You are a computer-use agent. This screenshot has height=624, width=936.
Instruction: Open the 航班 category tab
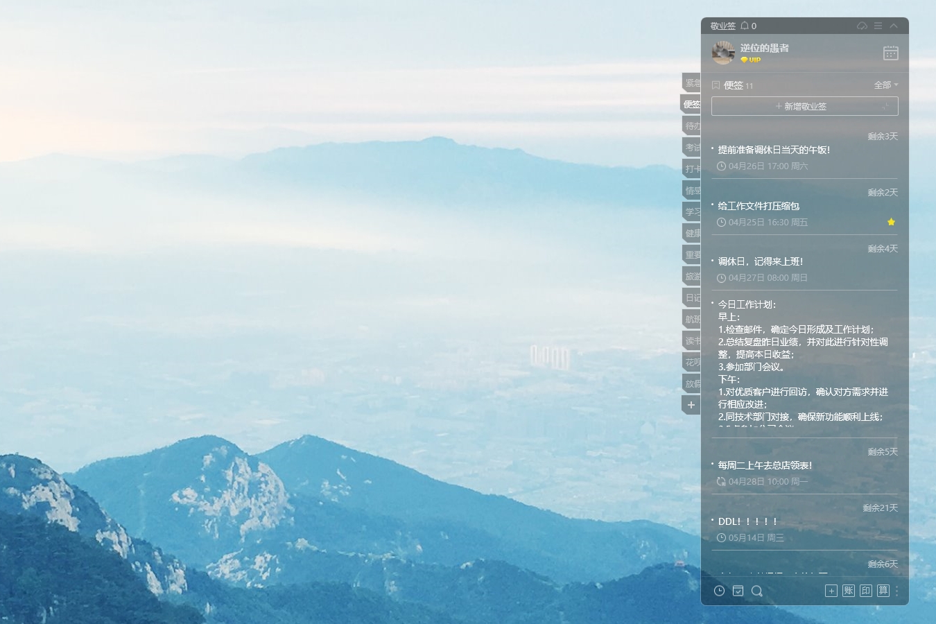point(691,320)
